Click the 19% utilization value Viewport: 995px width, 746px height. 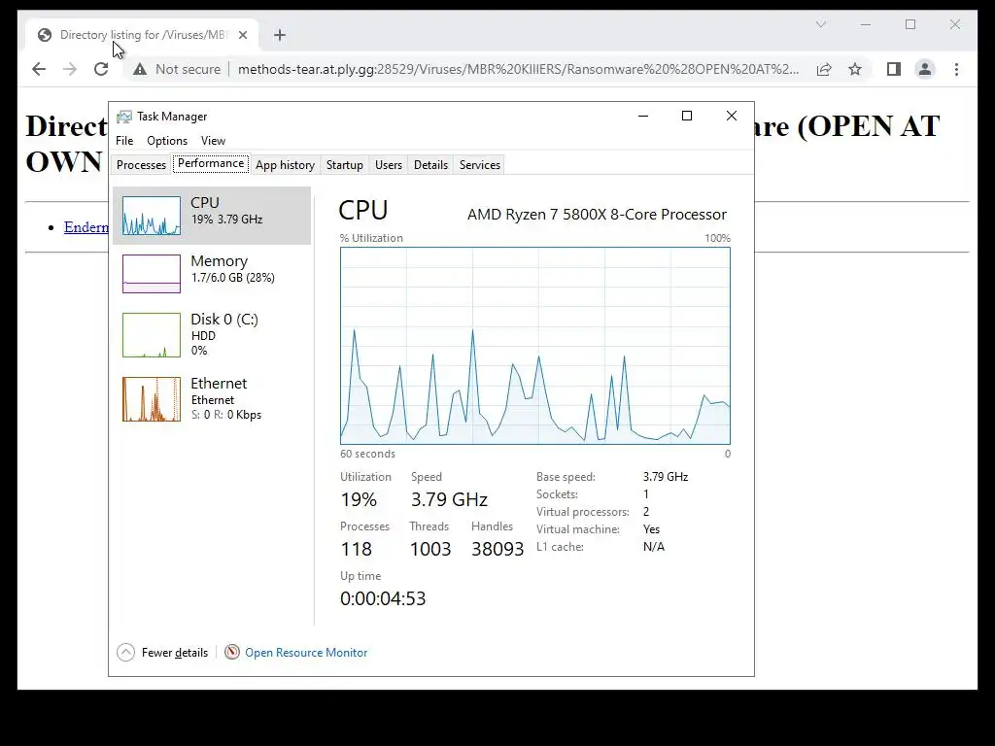coord(359,500)
